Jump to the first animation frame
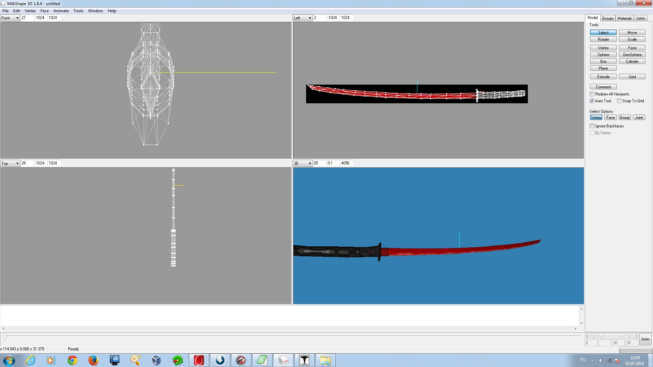Screen dimensions: 653x367 point(588,336)
